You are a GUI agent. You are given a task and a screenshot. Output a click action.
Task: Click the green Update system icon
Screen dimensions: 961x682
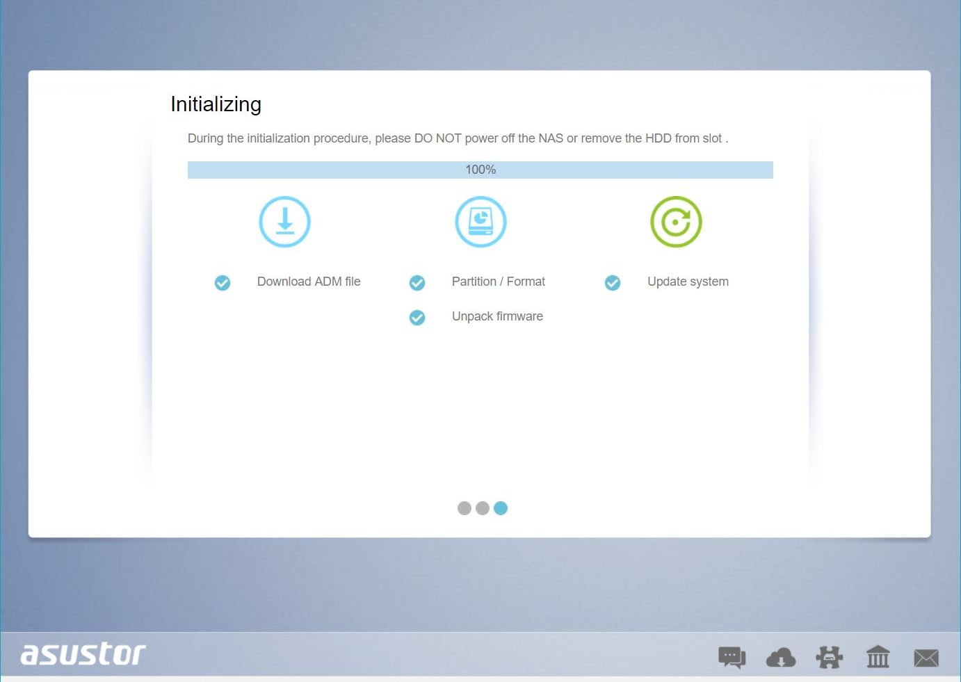[676, 222]
